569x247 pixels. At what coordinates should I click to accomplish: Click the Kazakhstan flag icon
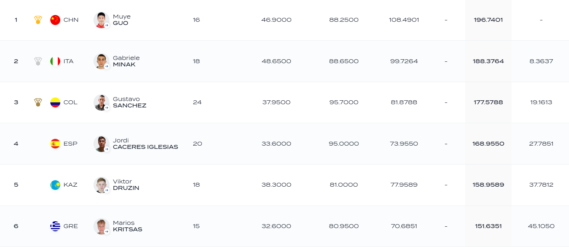click(x=55, y=185)
